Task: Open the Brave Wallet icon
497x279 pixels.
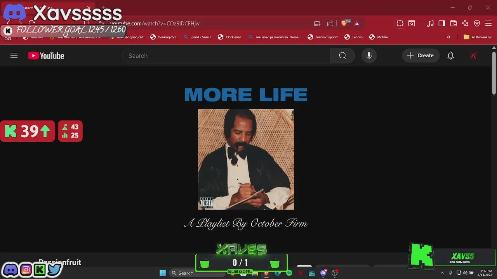Action: (x=454, y=24)
